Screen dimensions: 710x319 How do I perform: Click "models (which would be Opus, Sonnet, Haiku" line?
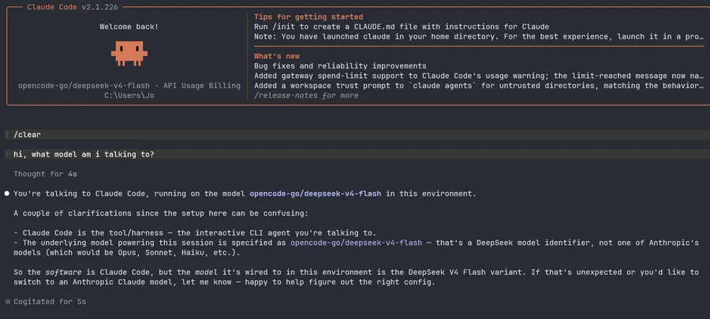[x=127, y=253]
